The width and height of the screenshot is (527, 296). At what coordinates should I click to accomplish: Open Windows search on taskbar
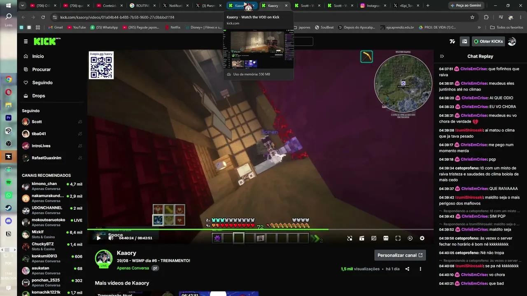tap(8, 17)
